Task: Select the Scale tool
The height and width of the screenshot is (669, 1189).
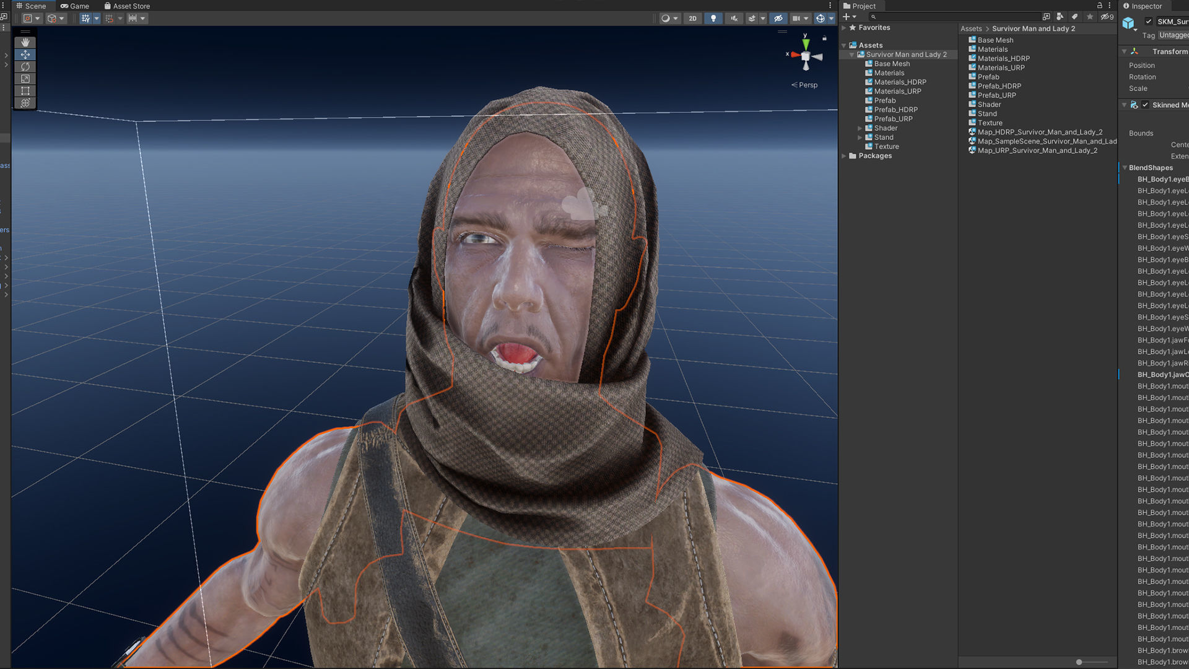Action: 25,79
